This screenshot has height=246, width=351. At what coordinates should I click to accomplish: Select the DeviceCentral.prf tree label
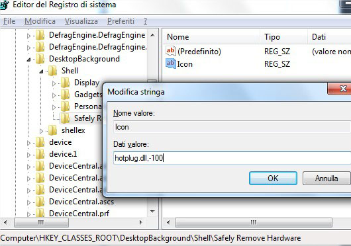pyautogui.click(x=79, y=214)
